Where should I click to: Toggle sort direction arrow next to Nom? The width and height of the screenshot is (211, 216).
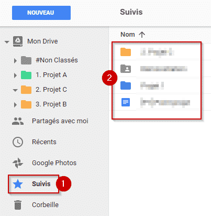142,35
